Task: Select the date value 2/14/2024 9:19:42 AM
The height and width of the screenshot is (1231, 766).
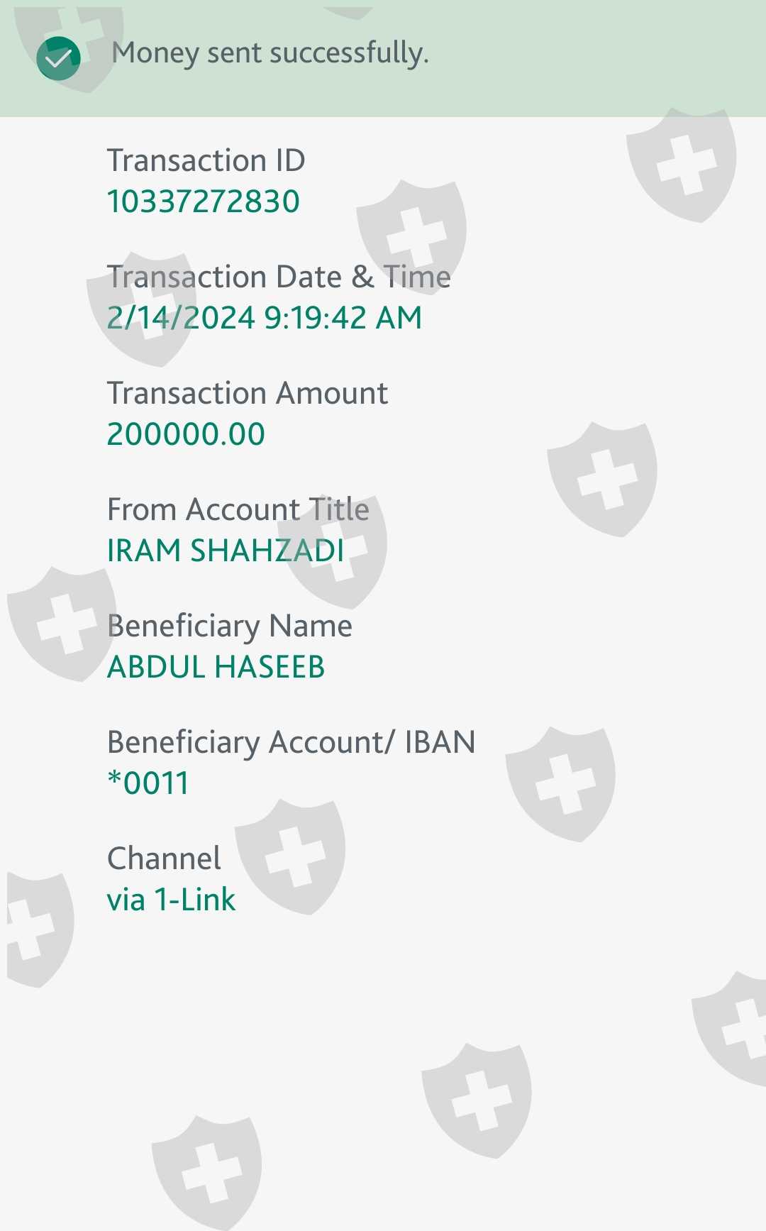Action: (264, 318)
